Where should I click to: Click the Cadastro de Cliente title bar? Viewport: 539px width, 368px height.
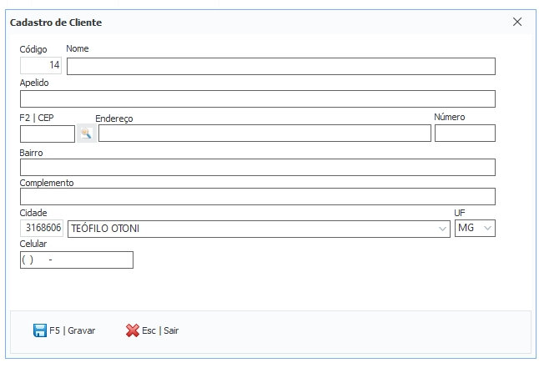[x=250, y=23]
